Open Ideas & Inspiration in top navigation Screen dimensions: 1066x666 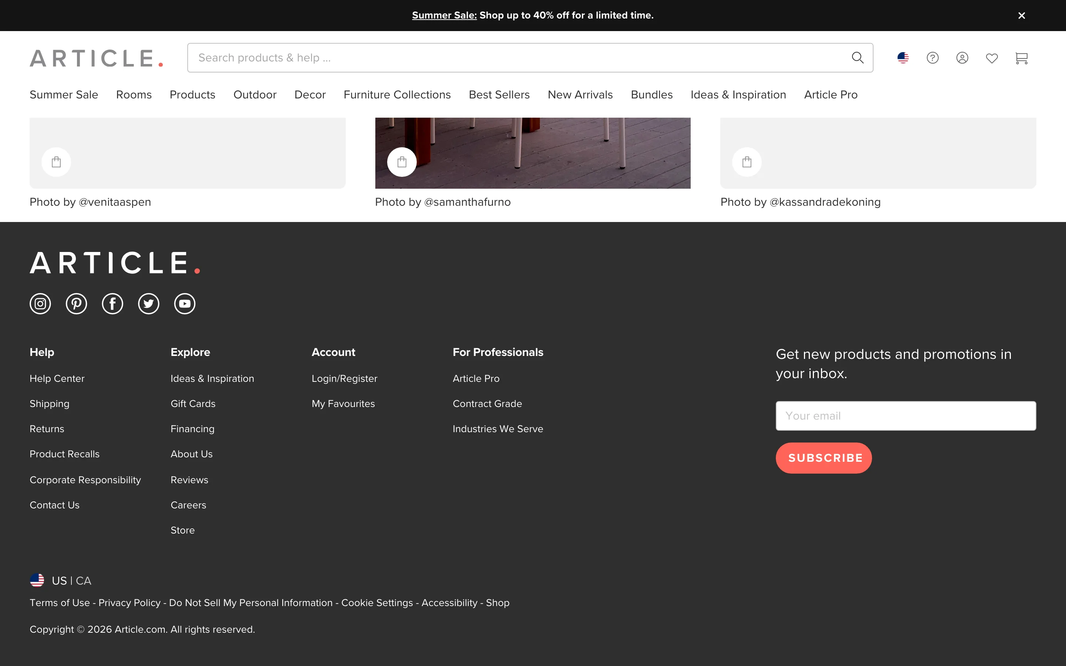(738, 95)
